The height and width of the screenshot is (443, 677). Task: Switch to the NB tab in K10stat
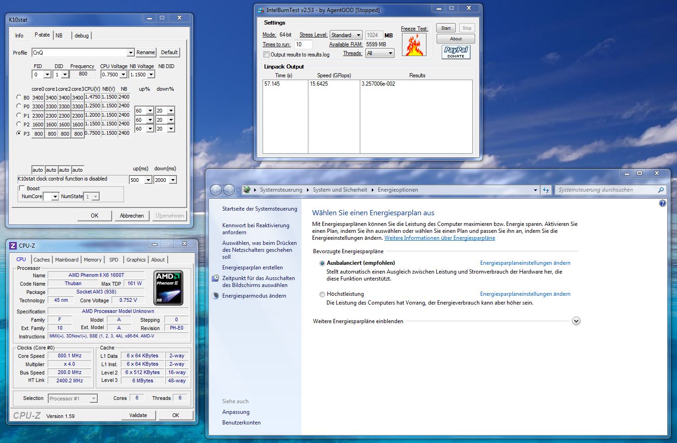[x=59, y=36]
